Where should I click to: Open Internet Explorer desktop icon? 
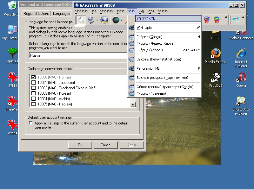[x=241, y=54]
